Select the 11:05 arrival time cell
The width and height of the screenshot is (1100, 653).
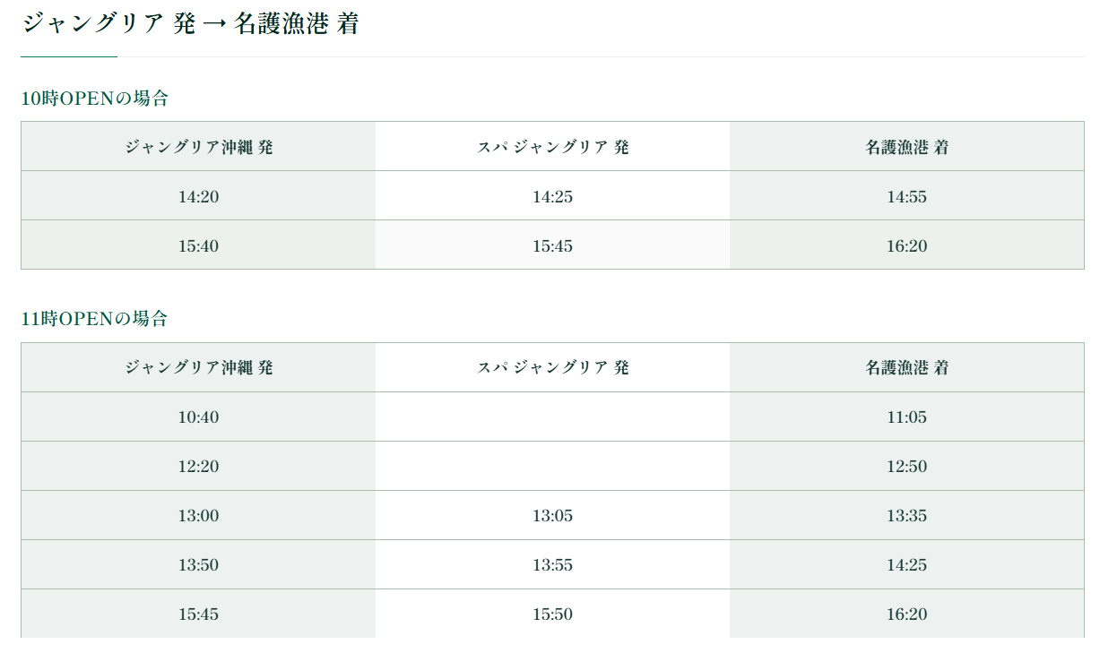pos(906,417)
